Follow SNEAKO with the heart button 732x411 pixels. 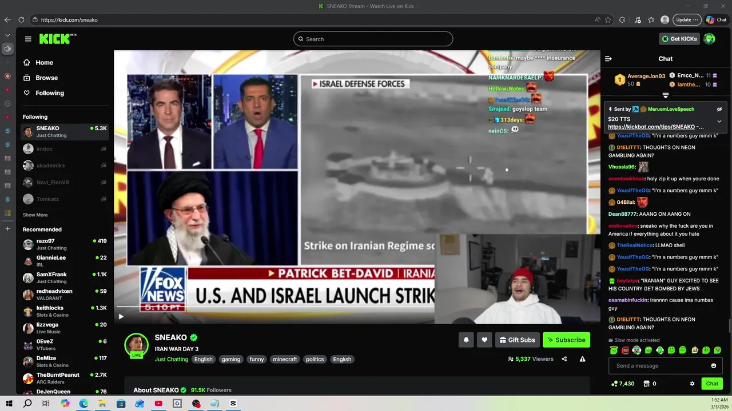(484, 340)
